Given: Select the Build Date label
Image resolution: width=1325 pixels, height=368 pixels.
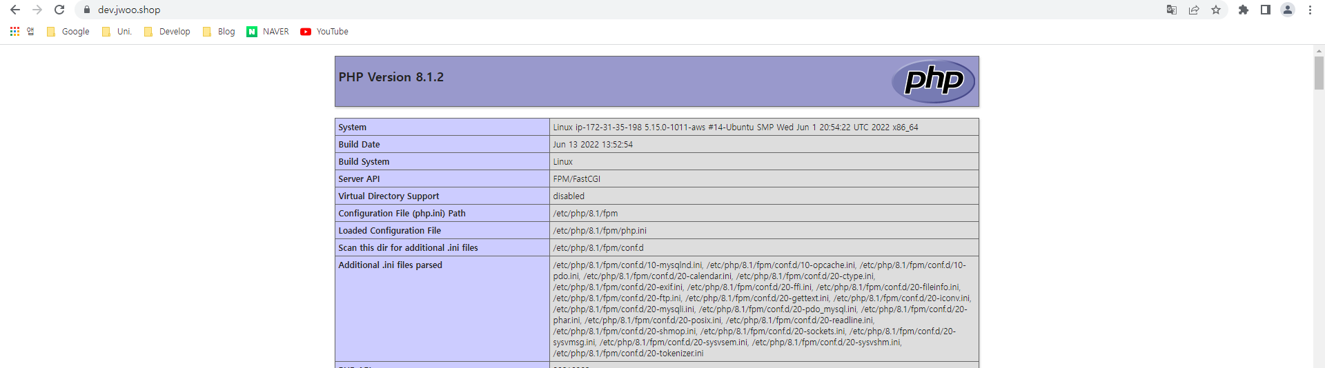Looking at the screenshot, I should (x=359, y=144).
